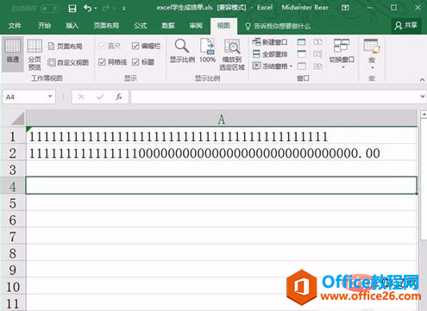Switch to the 页面布局 ribbon tab
Viewport: 427px width, 311px height.
click(106, 26)
